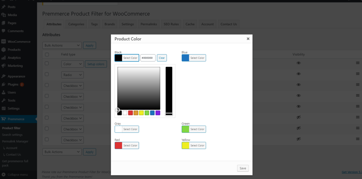Clear the Black color value
The image size is (362, 179).
(162, 58)
